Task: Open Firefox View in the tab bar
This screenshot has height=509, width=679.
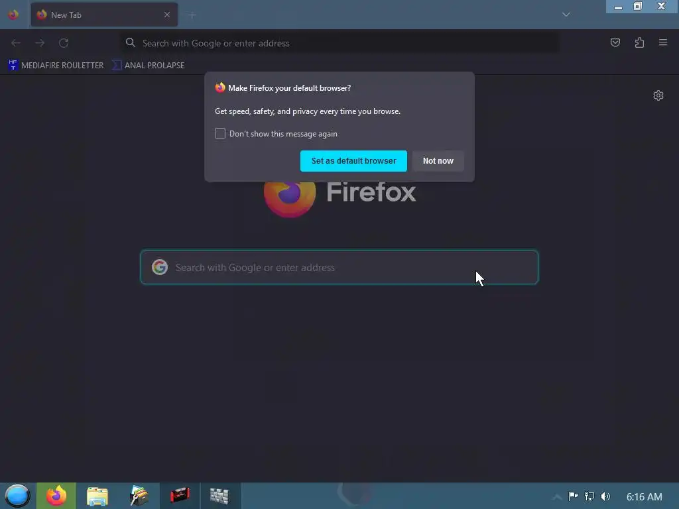Action: tap(13, 15)
